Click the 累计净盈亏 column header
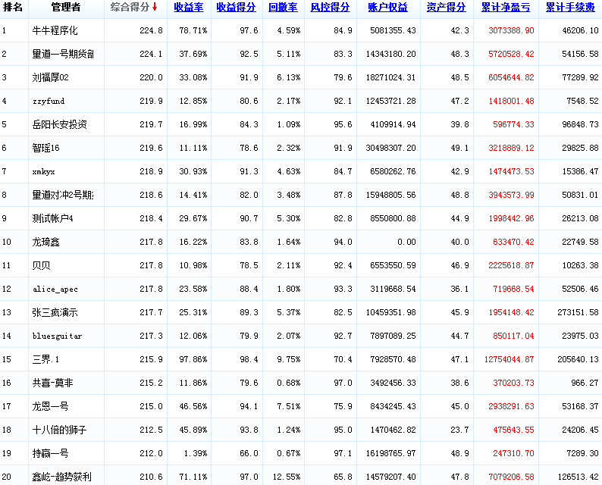Image resolution: width=602 pixels, height=485 pixels. tap(507, 8)
